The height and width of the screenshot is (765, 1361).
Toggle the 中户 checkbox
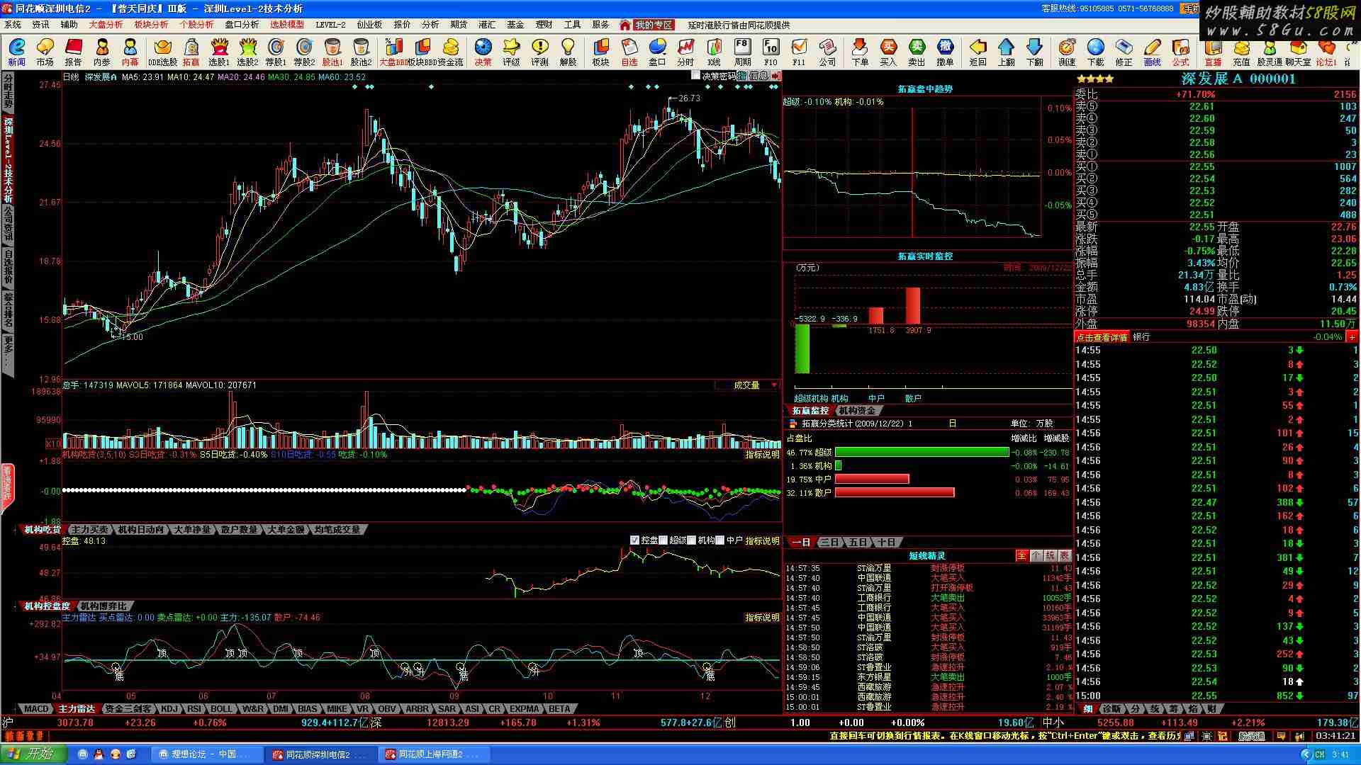(x=720, y=540)
